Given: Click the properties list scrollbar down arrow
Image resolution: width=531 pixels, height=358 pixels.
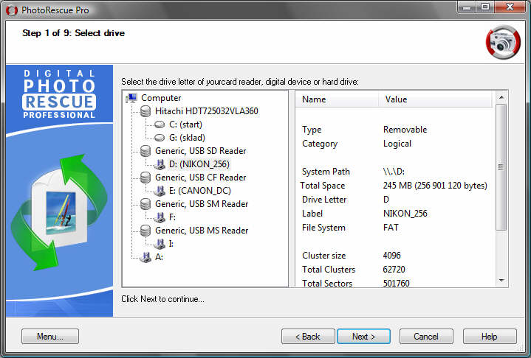Looking at the screenshot, I should click(501, 281).
